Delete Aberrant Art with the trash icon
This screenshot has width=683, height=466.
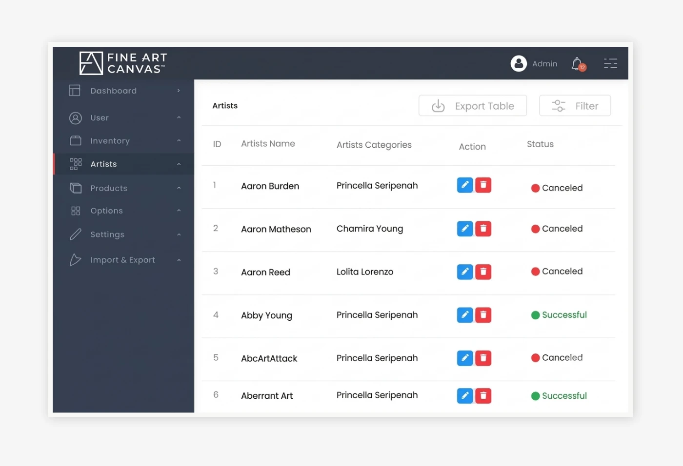(483, 396)
